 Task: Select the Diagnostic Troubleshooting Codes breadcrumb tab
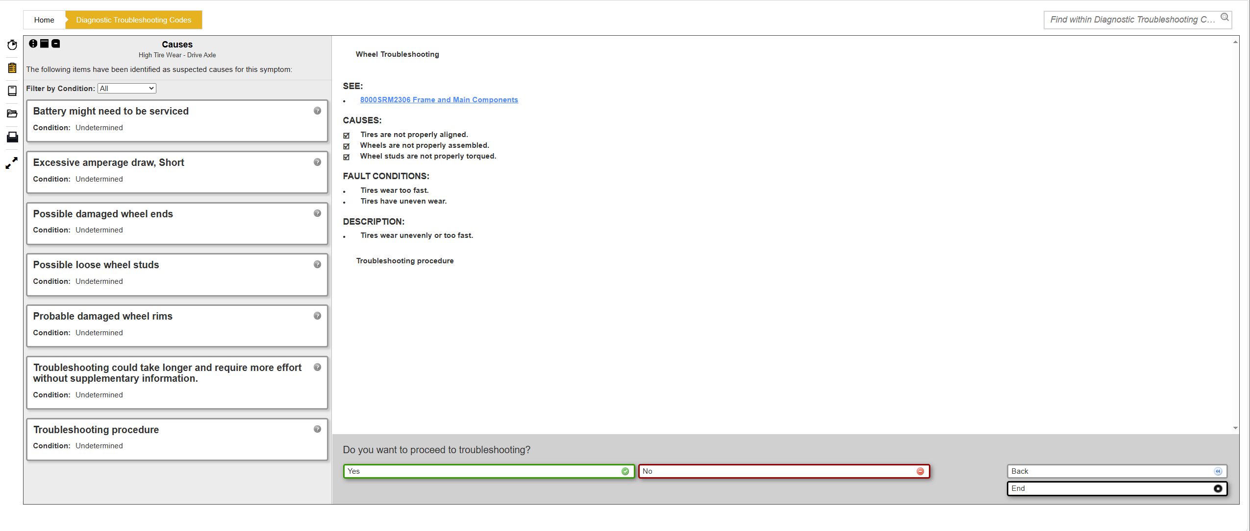[134, 20]
